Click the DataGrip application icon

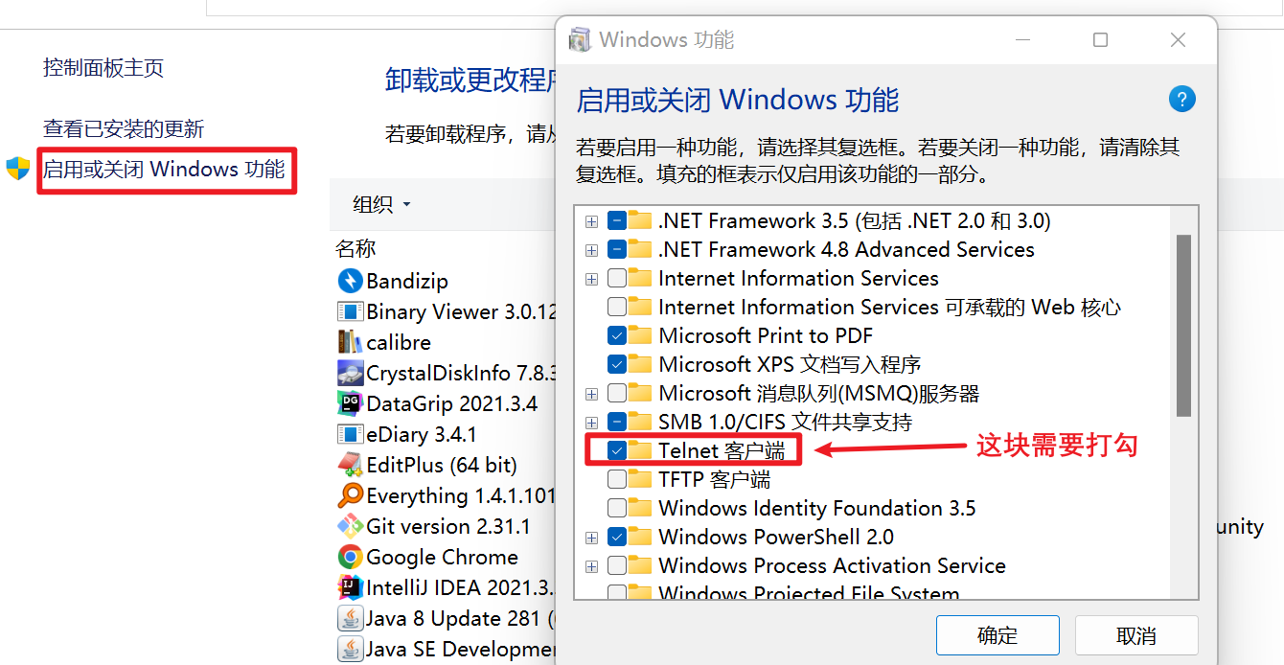coord(350,403)
